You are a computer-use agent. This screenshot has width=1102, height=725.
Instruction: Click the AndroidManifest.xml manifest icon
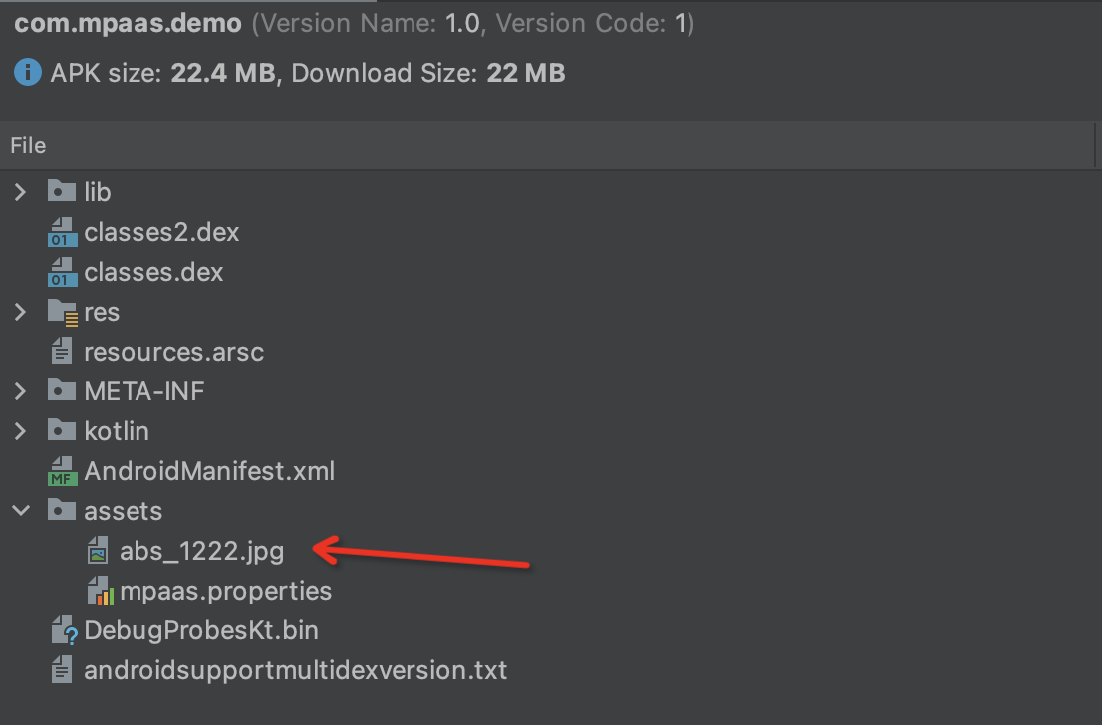pyautogui.click(x=63, y=471)
